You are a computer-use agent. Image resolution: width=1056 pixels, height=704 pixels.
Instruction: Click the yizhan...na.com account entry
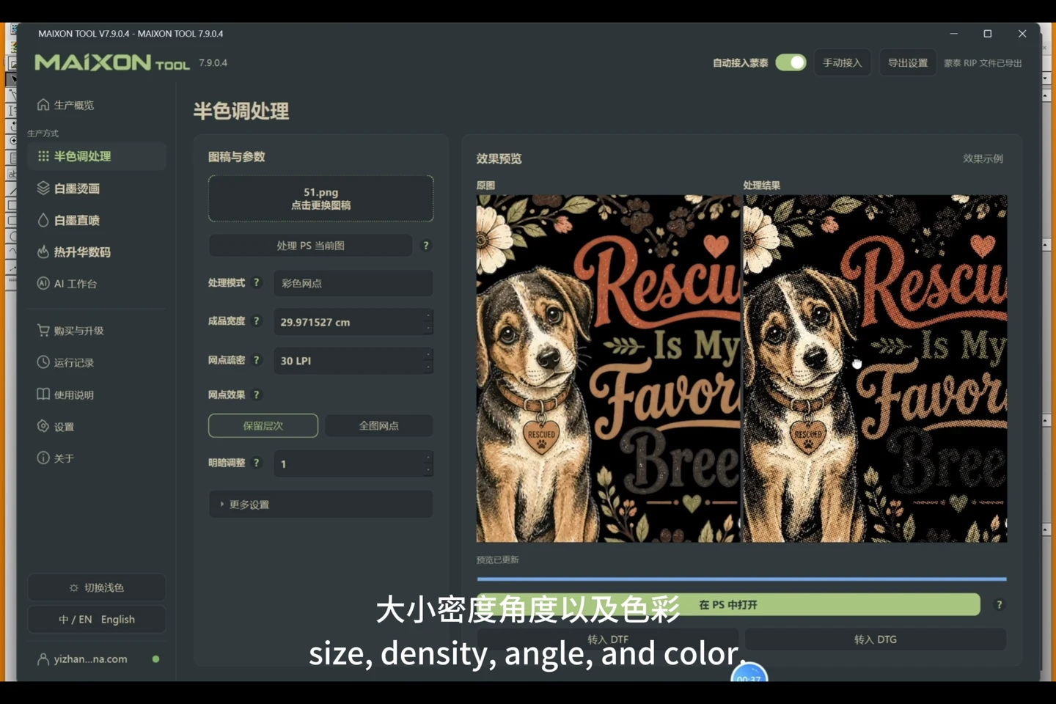97,659
